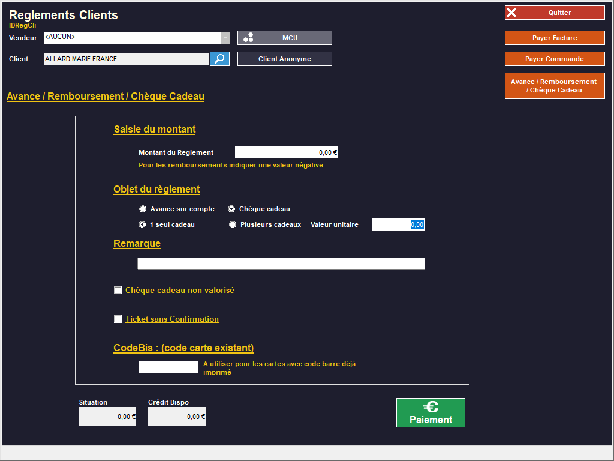Click the Valeur unitaire input field
Viewport: 614px width, 461px height.
coord(398,224)
